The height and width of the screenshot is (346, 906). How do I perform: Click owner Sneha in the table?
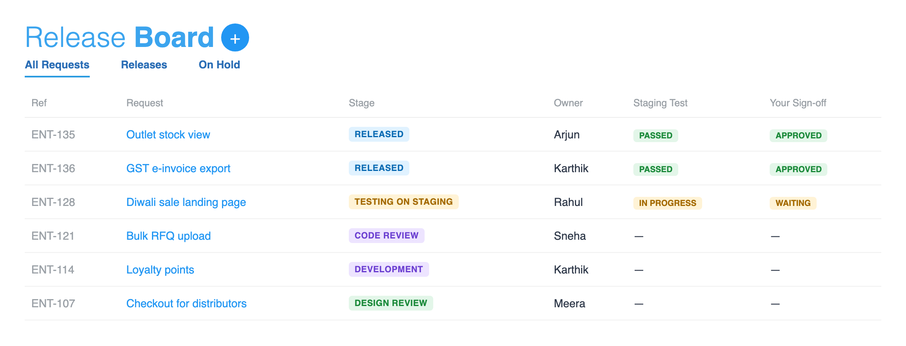pos(570,236)
